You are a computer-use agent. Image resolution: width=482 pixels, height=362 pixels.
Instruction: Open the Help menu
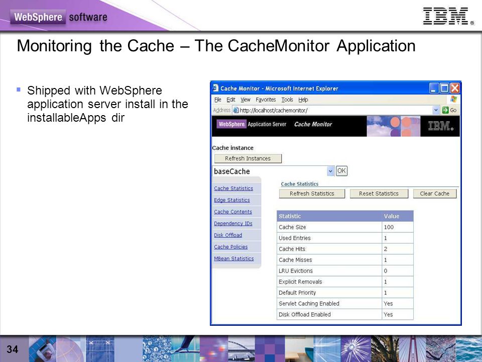pos(303,100)
